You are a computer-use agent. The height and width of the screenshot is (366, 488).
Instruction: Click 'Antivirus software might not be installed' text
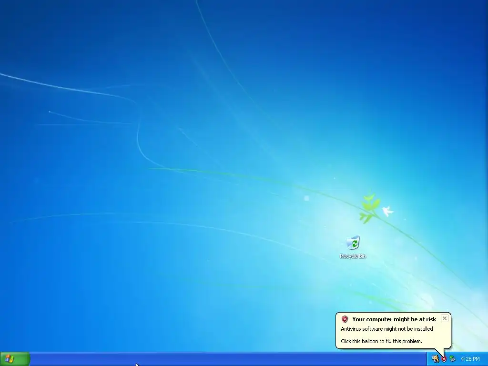pos(387,329)
